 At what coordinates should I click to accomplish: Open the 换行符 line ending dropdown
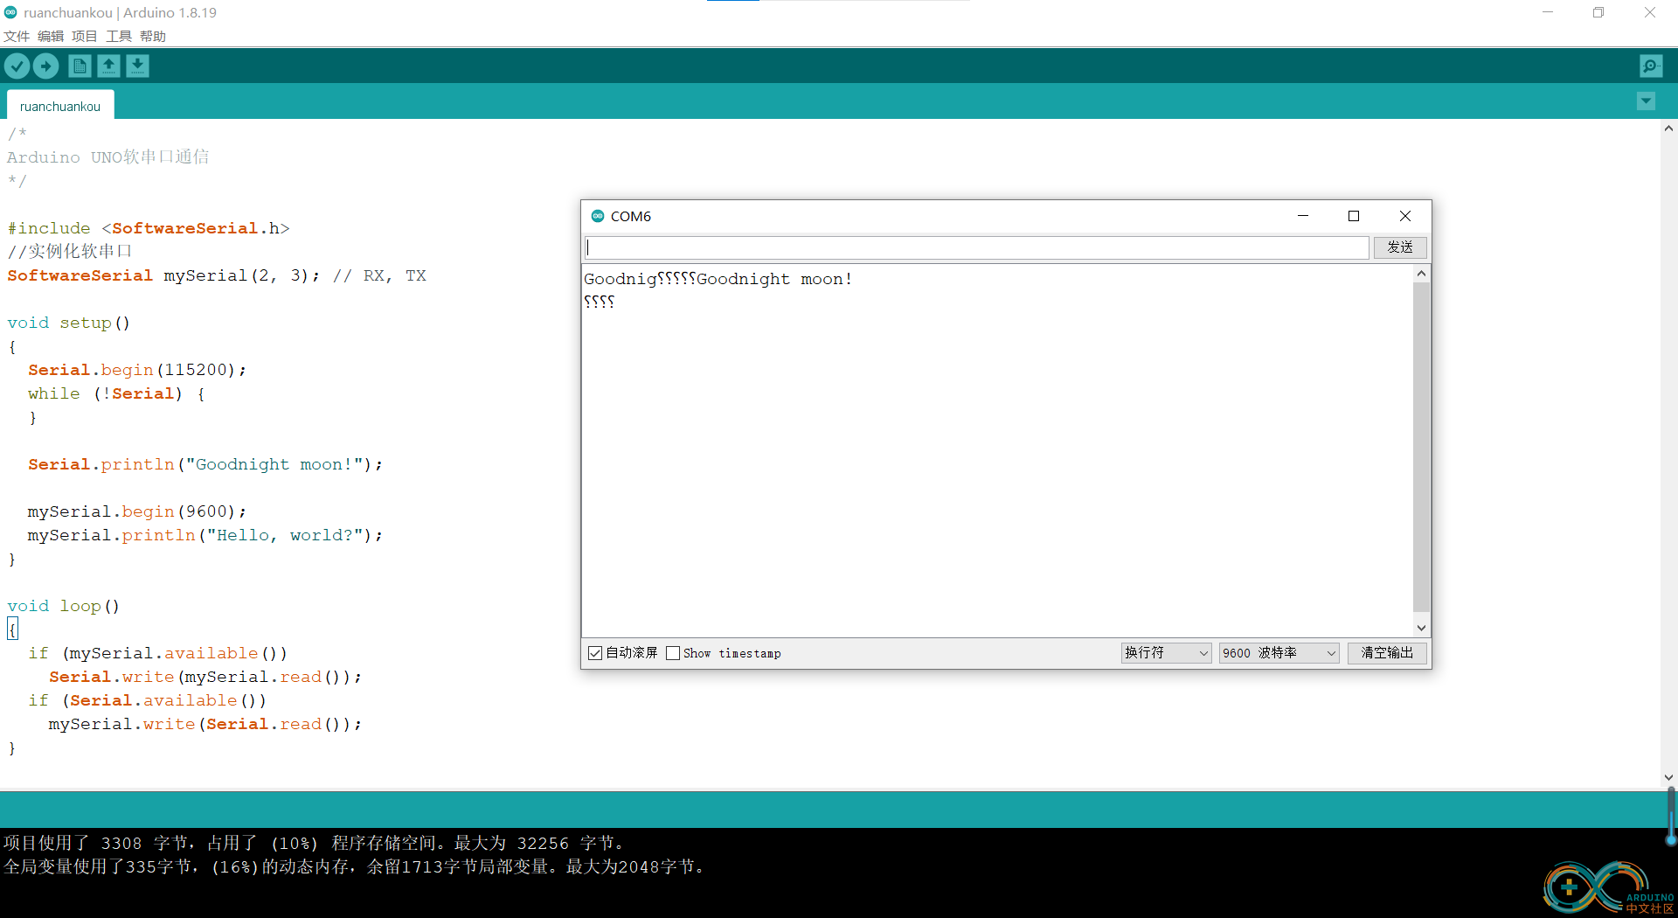coord(1166,653)
